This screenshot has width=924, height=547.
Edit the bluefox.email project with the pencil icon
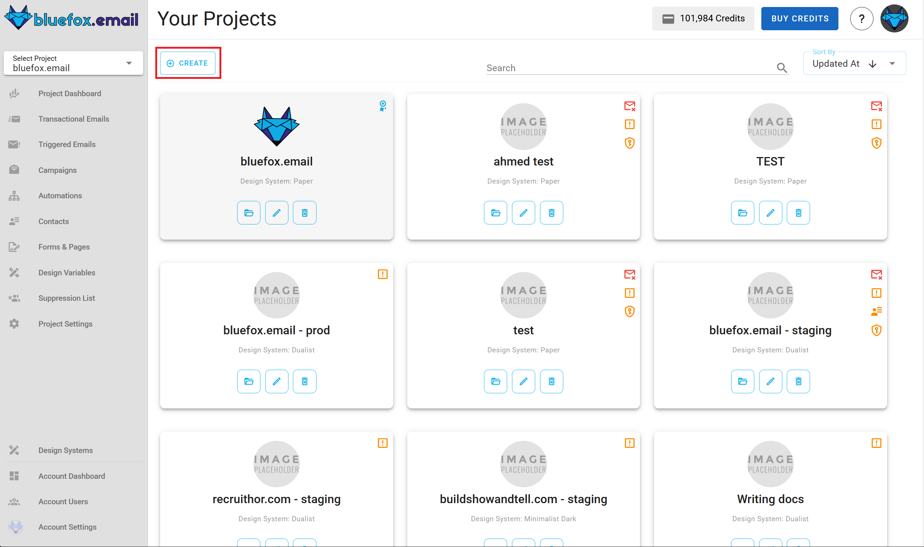[x=277, y=213]
